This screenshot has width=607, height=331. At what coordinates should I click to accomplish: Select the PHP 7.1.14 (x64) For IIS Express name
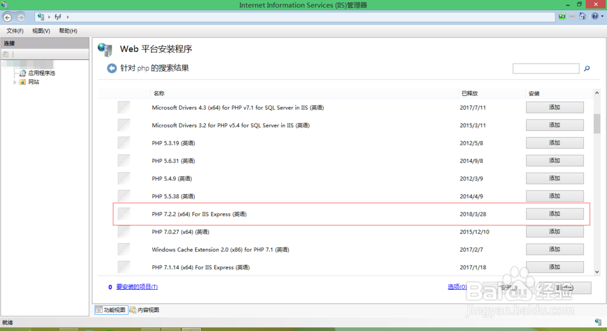200,267
